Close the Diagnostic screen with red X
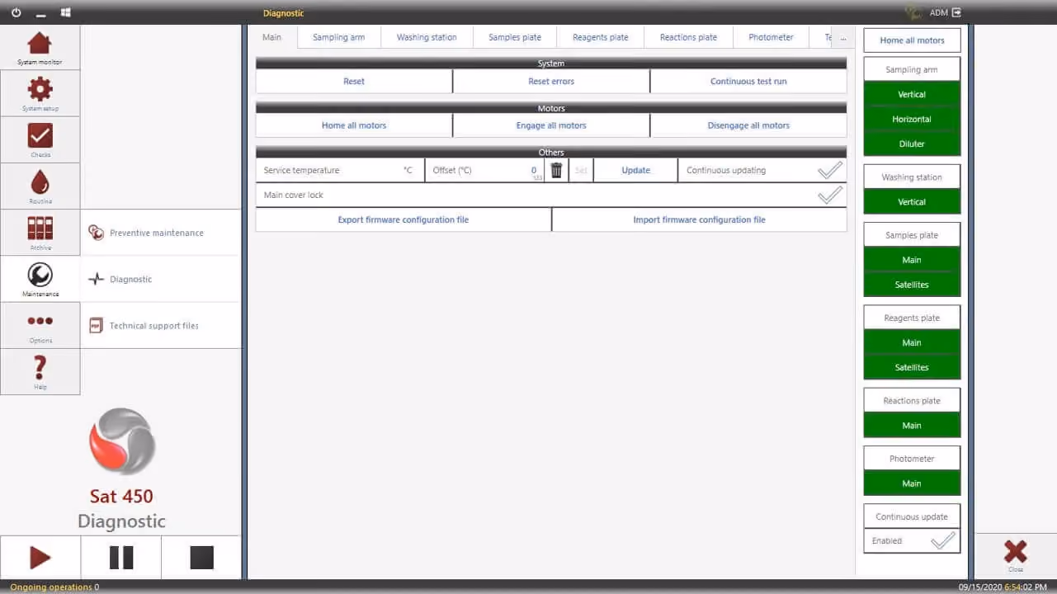 coord(1015,555)
